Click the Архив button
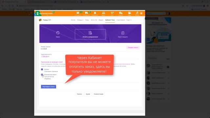Screen dimensions: 210x118 pyautogui.click(x=88, y=94)
